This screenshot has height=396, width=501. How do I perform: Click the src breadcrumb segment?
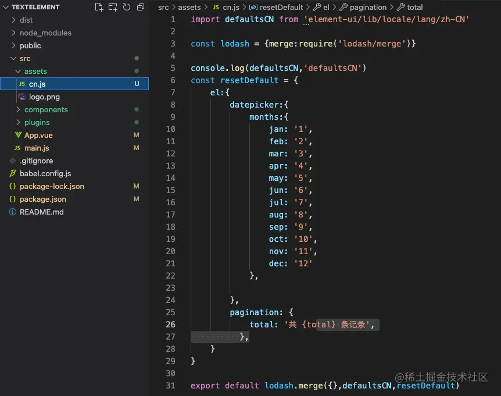click(163, 7)
